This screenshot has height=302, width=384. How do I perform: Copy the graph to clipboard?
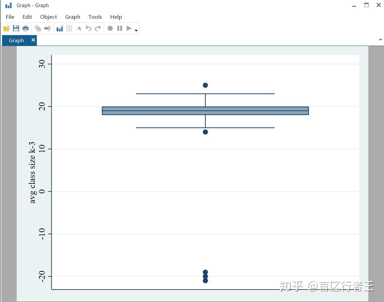(x=38, y=28)
